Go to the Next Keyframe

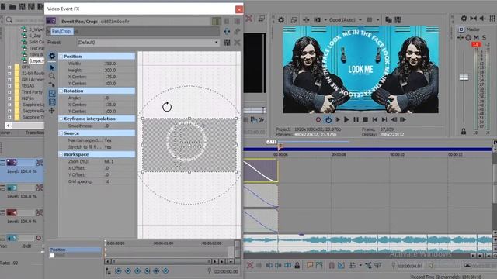pos(137,271)
